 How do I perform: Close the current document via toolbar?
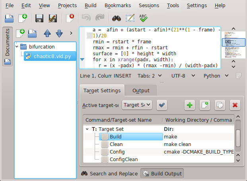click(70, 18)
